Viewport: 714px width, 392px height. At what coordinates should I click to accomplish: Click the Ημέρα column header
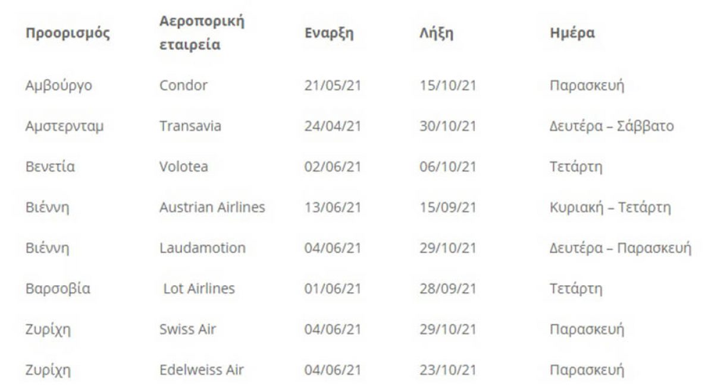(572, 33)
